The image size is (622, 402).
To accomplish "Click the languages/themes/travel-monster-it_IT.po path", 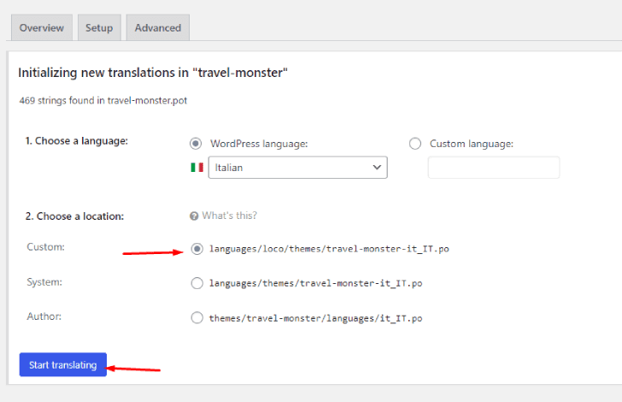I will tap(316, 284).
